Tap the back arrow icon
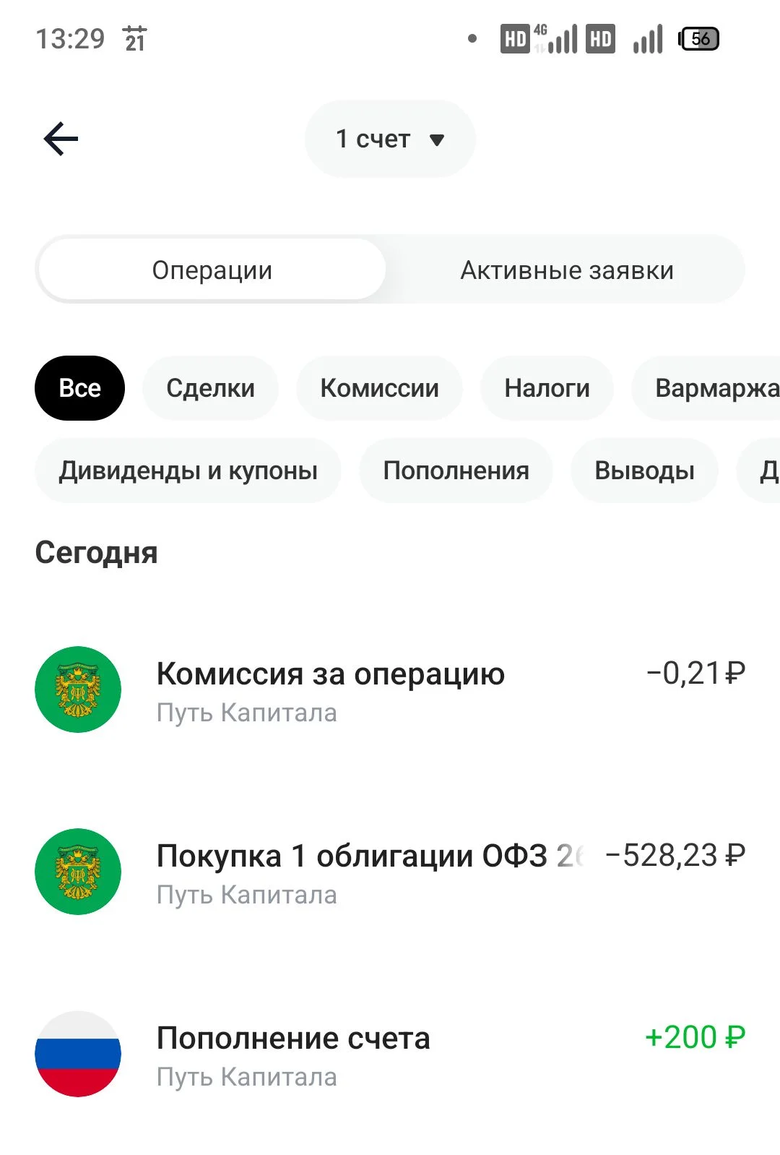The height and width of the screenshot is (1155, 780). tap(61, 139)
